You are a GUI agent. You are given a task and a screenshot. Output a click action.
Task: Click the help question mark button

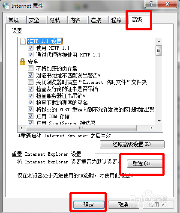151,4
